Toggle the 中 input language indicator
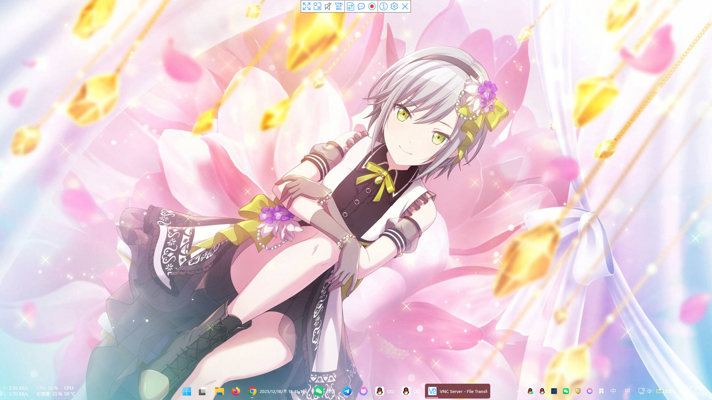This screenshot has height=400, width=712. 613,391
